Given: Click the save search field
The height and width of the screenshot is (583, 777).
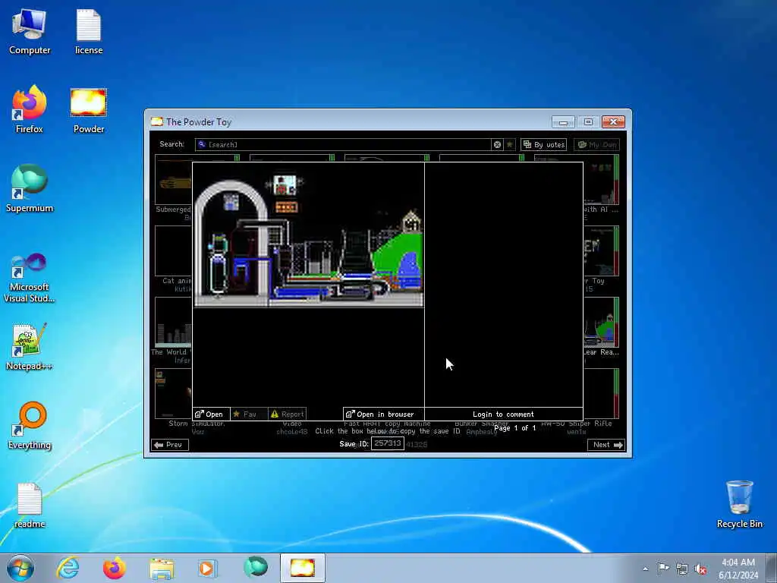Looking at the screenshot, I should tap(343, 144).
